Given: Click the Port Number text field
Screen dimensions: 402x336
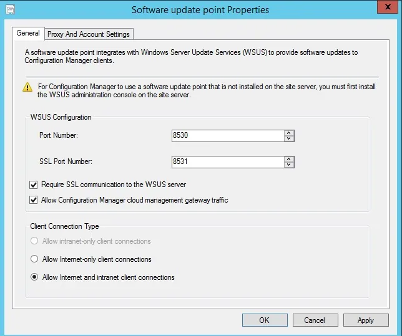Looking at the screenshot, I should click(x=227, y=136).
